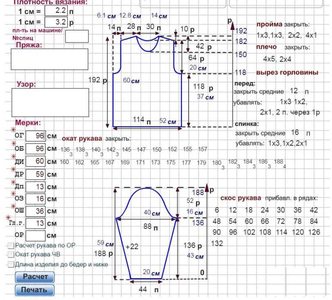The height and width of the screenshot is (300, 332).
Task: Click the row density field showing 3.2
Action: (x=56, y=22)
